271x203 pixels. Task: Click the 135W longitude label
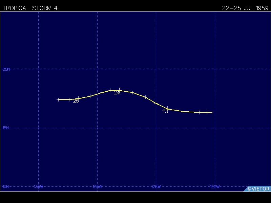coord(38,186)
